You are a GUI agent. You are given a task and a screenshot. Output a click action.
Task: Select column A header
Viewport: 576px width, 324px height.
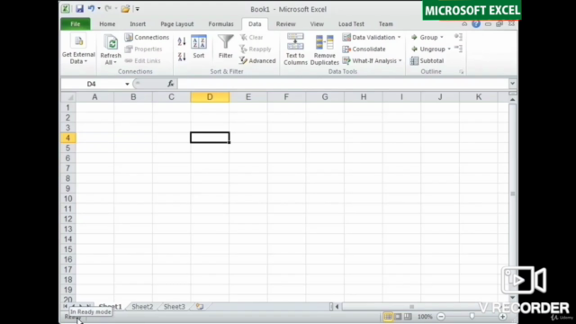click(x=94, y=97)
